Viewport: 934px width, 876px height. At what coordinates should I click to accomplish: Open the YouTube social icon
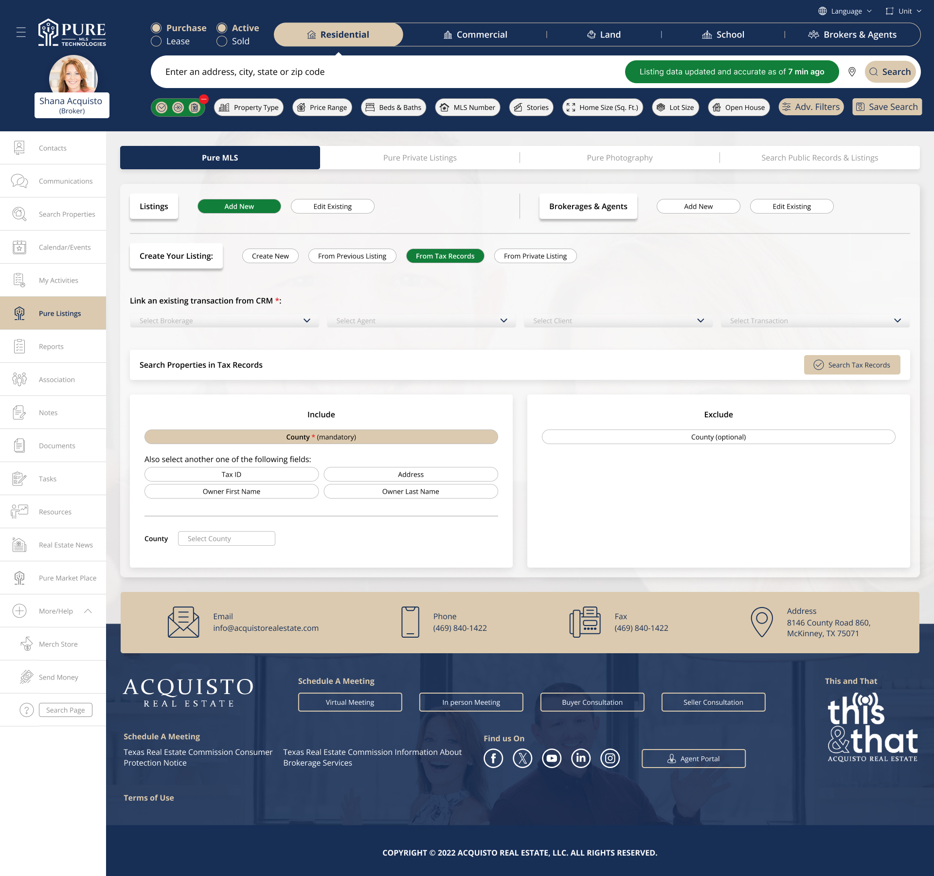(x=552, y=758)
